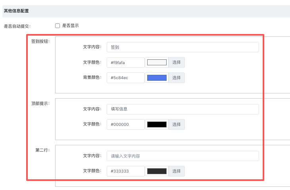Screen dimensions: 290x190
Task: Click the 顶部提示 section label
Action: coord(40,104)
